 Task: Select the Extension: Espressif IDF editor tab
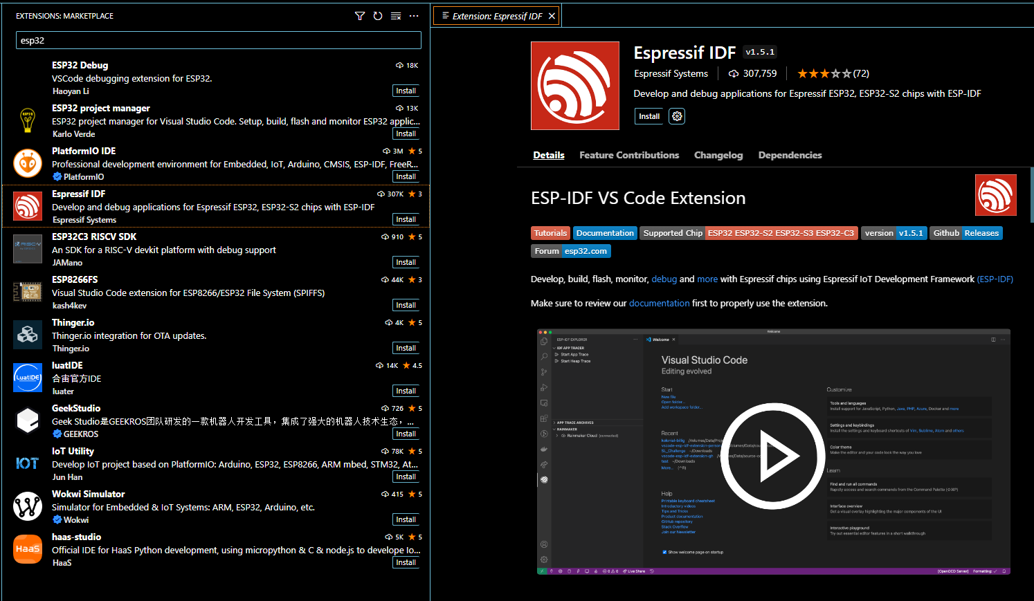(x=496, y=16)
